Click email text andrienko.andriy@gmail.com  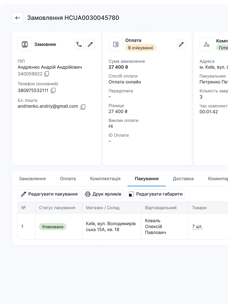tap(48, 107)
